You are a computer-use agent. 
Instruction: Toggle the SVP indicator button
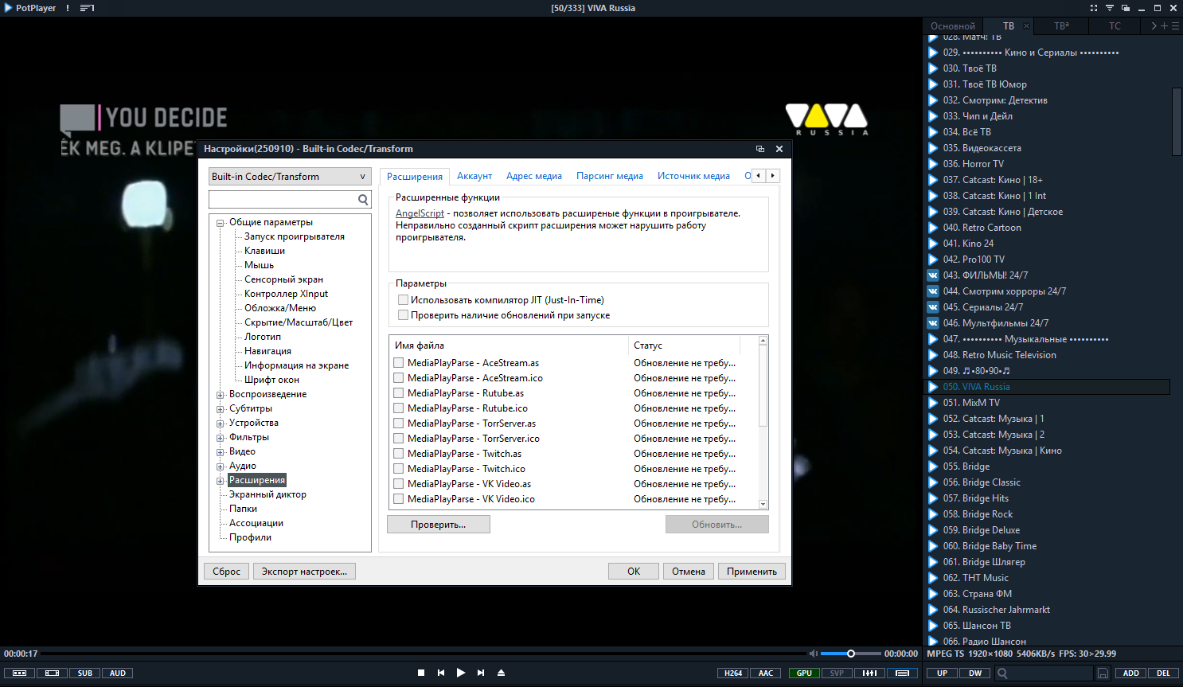[837, 673]
